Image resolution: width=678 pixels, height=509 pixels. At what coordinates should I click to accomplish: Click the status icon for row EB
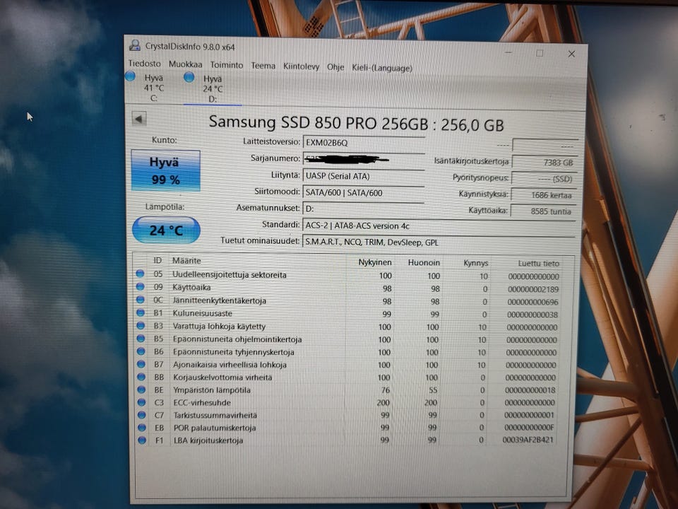(142, 427)
